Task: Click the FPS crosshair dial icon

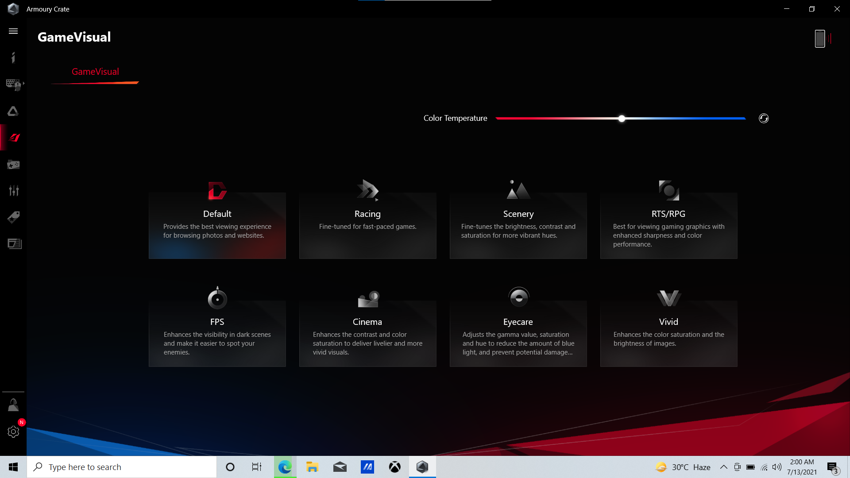Action: pyautogui.click(x=217, y=298)
